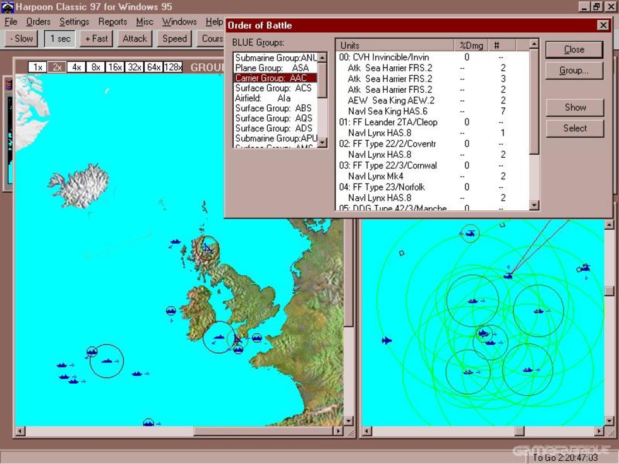Open the Orders menu
Image resolution: width=619 pixels, height=464 pixels.
(39, 21)
